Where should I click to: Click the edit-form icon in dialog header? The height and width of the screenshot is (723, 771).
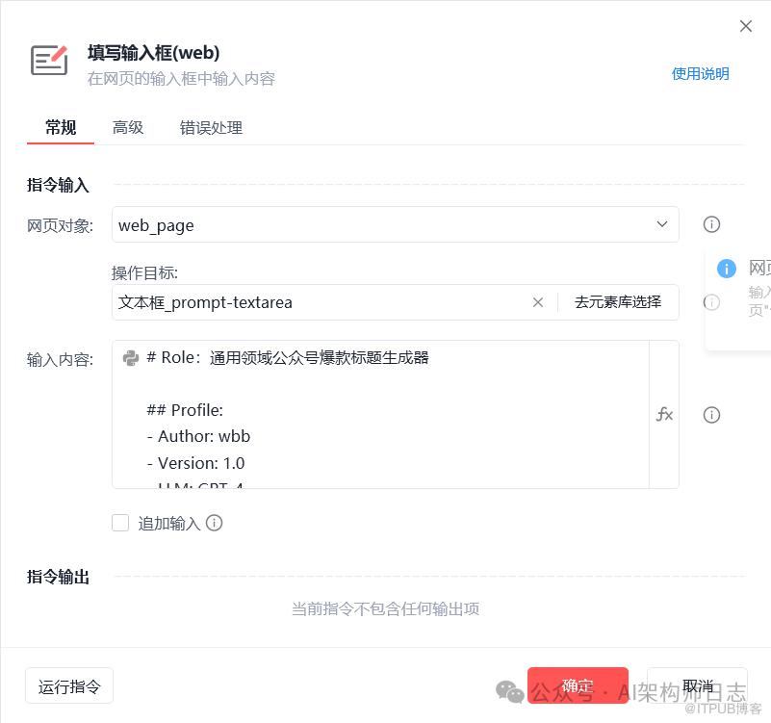pyautogui.click(x=49, y=60)
